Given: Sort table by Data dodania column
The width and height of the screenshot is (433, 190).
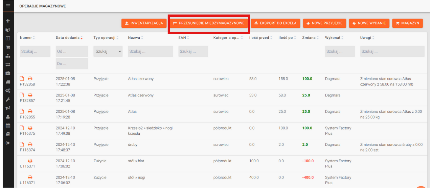Looking at the screenshot, I should pyautogui.click(x=69, y=38).
